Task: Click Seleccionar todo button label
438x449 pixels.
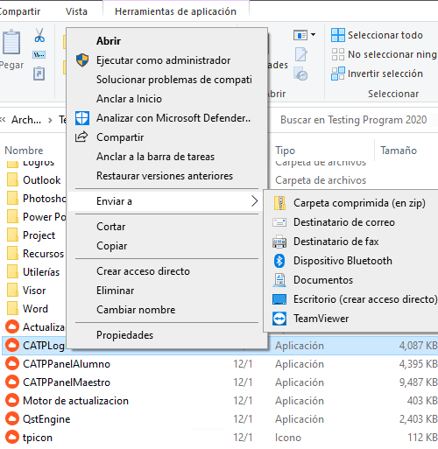Action: click(385, 35)
